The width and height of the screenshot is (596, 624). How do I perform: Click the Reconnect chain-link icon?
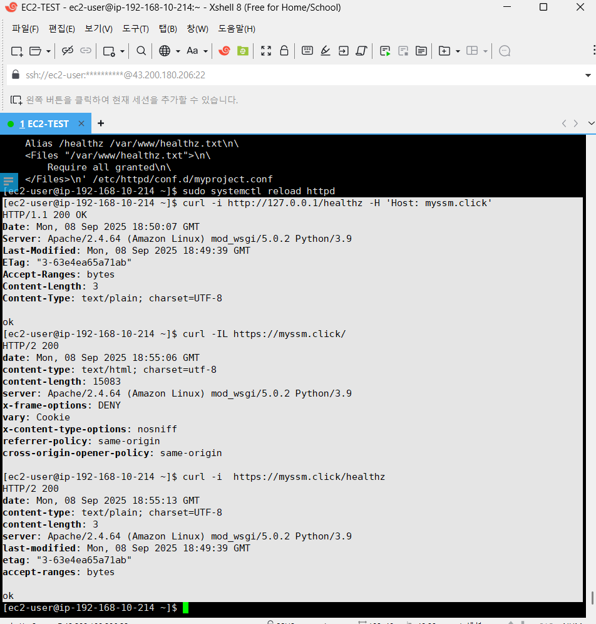point(86,51)
